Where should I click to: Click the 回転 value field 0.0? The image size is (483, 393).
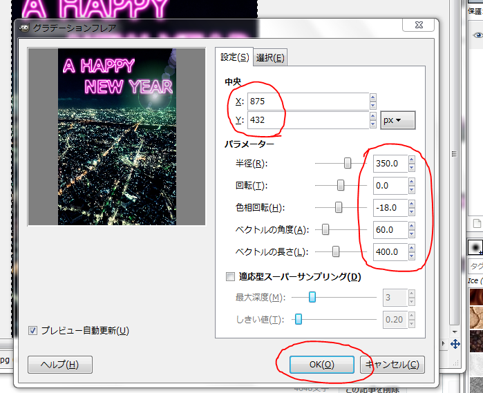pyautogui.click(x=390, y=186)
